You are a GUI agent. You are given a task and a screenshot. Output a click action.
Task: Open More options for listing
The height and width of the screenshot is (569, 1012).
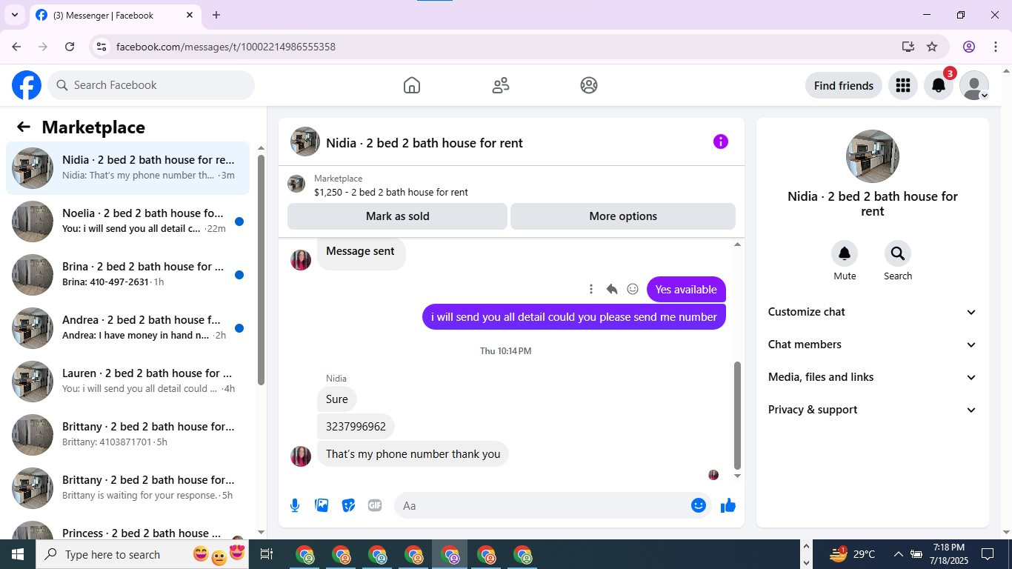pyautogui.click(x=623, y=216)
